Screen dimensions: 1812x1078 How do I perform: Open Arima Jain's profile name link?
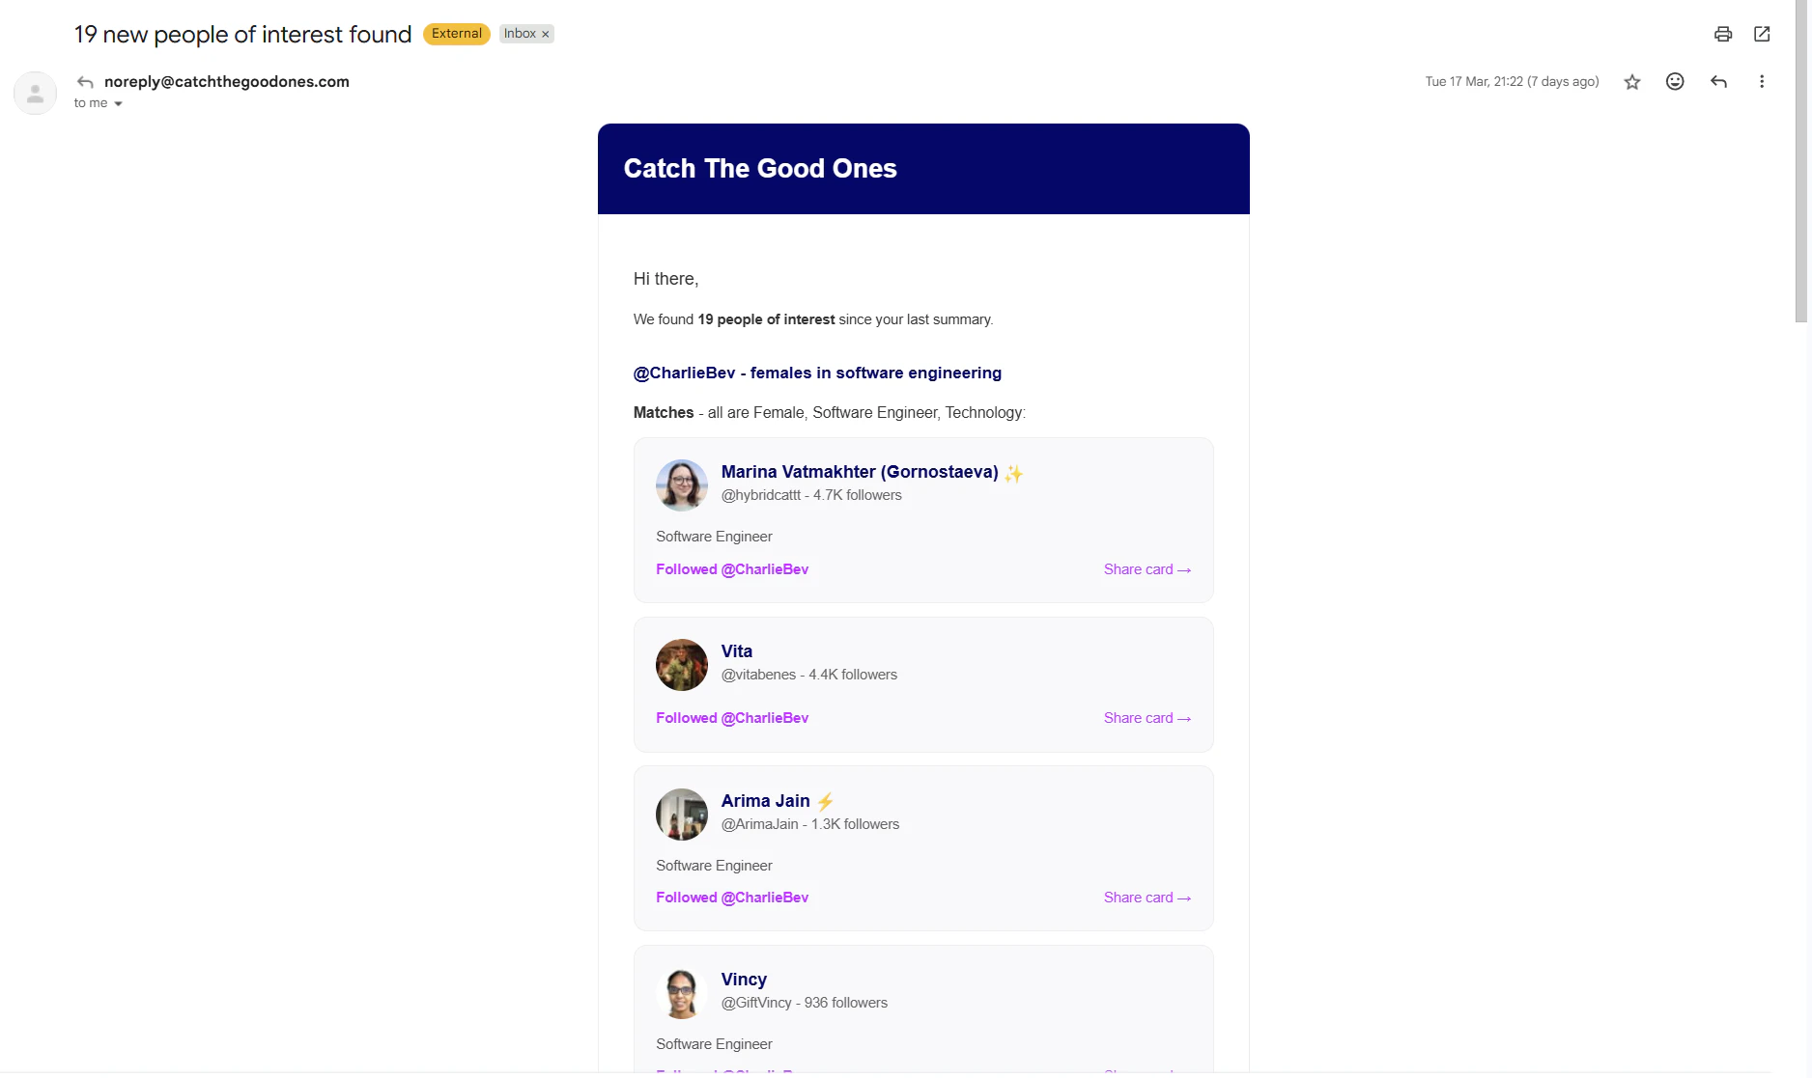(766, 801)
